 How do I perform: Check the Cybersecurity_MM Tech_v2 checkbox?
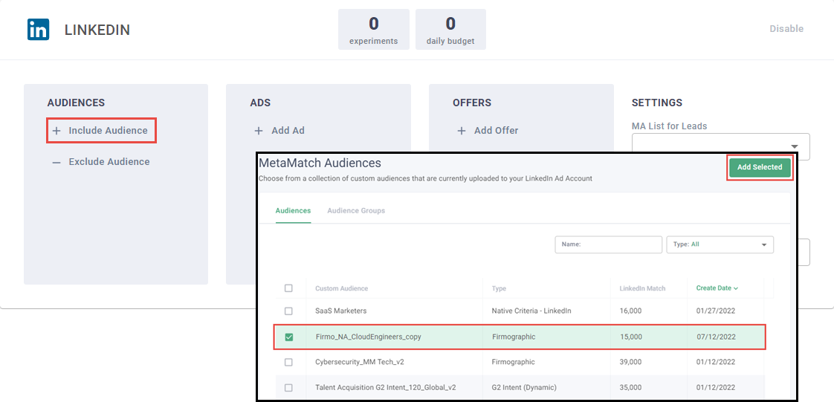288,362
